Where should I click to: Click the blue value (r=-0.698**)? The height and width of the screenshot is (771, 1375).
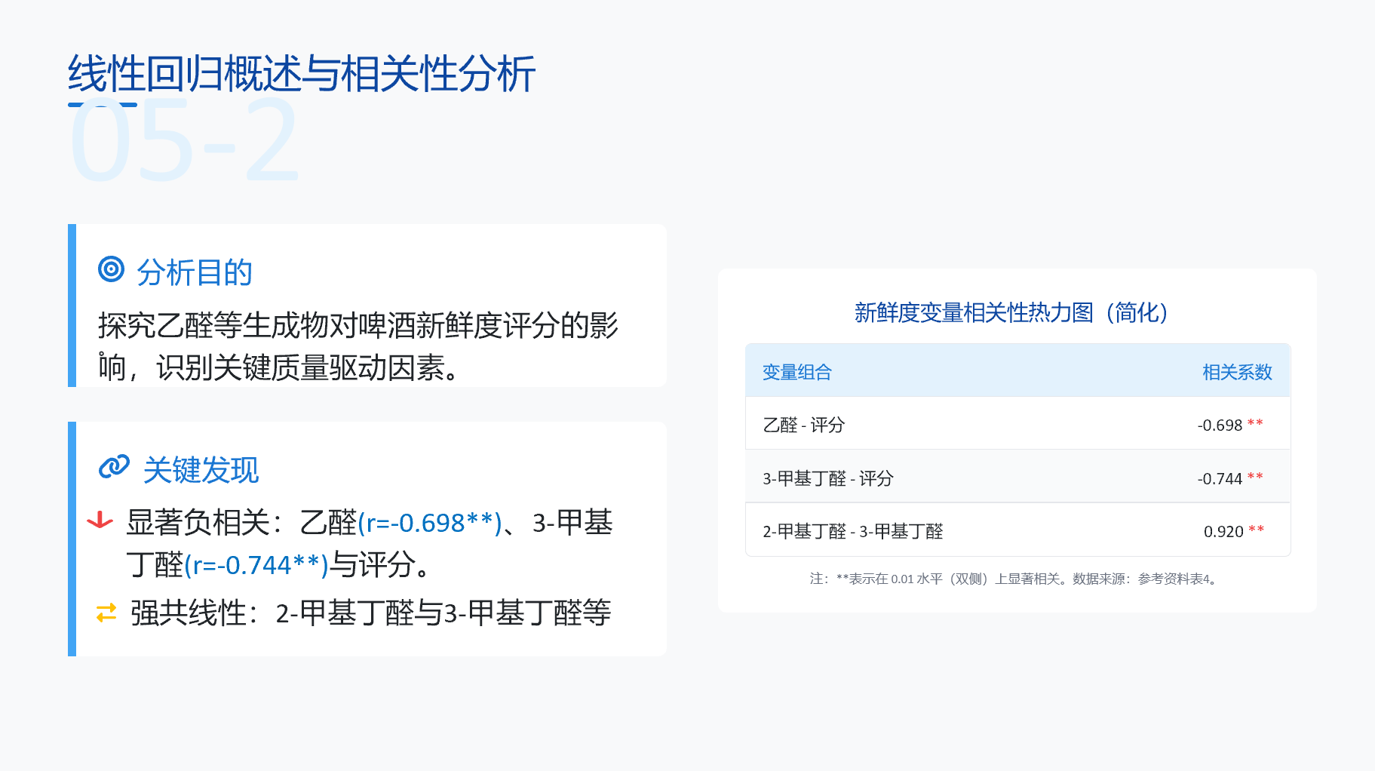click(430, 523)
